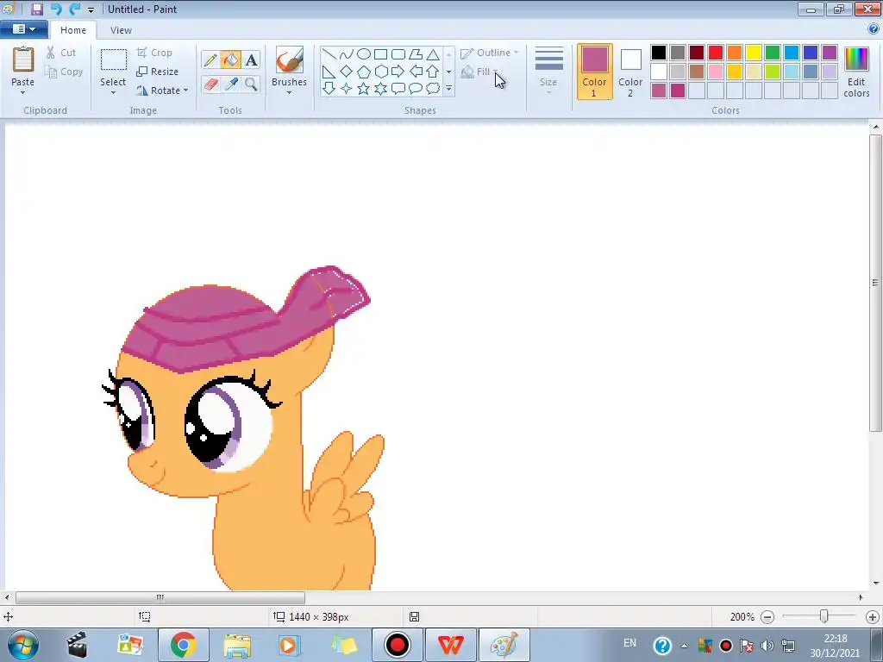Click the Save icon in quick access toolbar
This screenshot has height=662, width=883.
36,9
